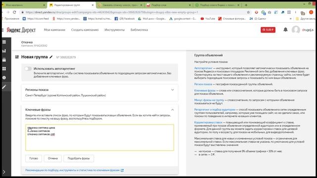Open Мои кампании menu
The image size is (317, 178).
click(54, 30)
